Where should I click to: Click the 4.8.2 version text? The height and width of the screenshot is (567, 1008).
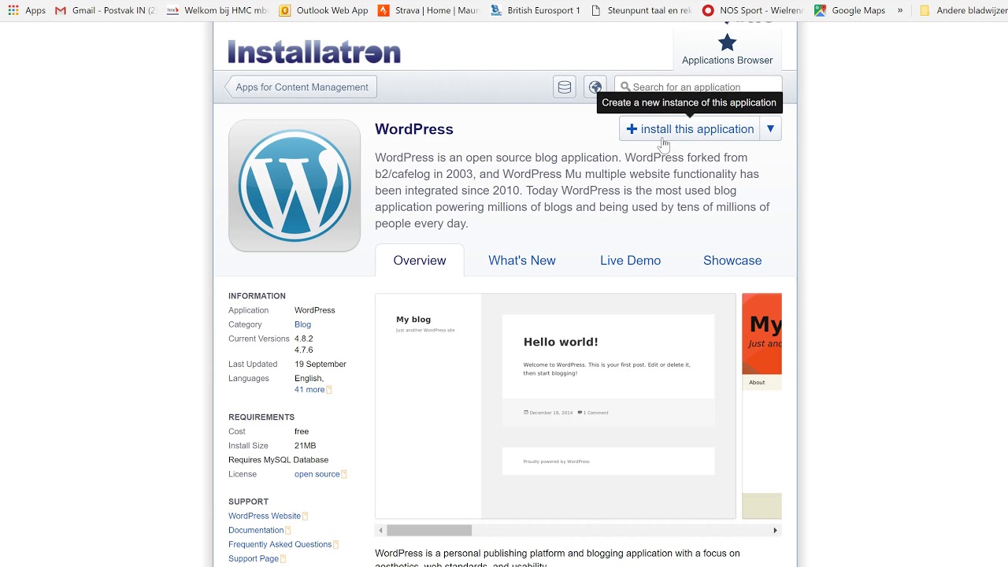303,339
